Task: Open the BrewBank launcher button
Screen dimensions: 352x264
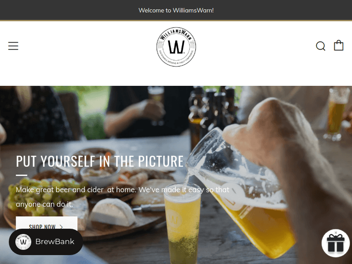Action: (46, 242)
